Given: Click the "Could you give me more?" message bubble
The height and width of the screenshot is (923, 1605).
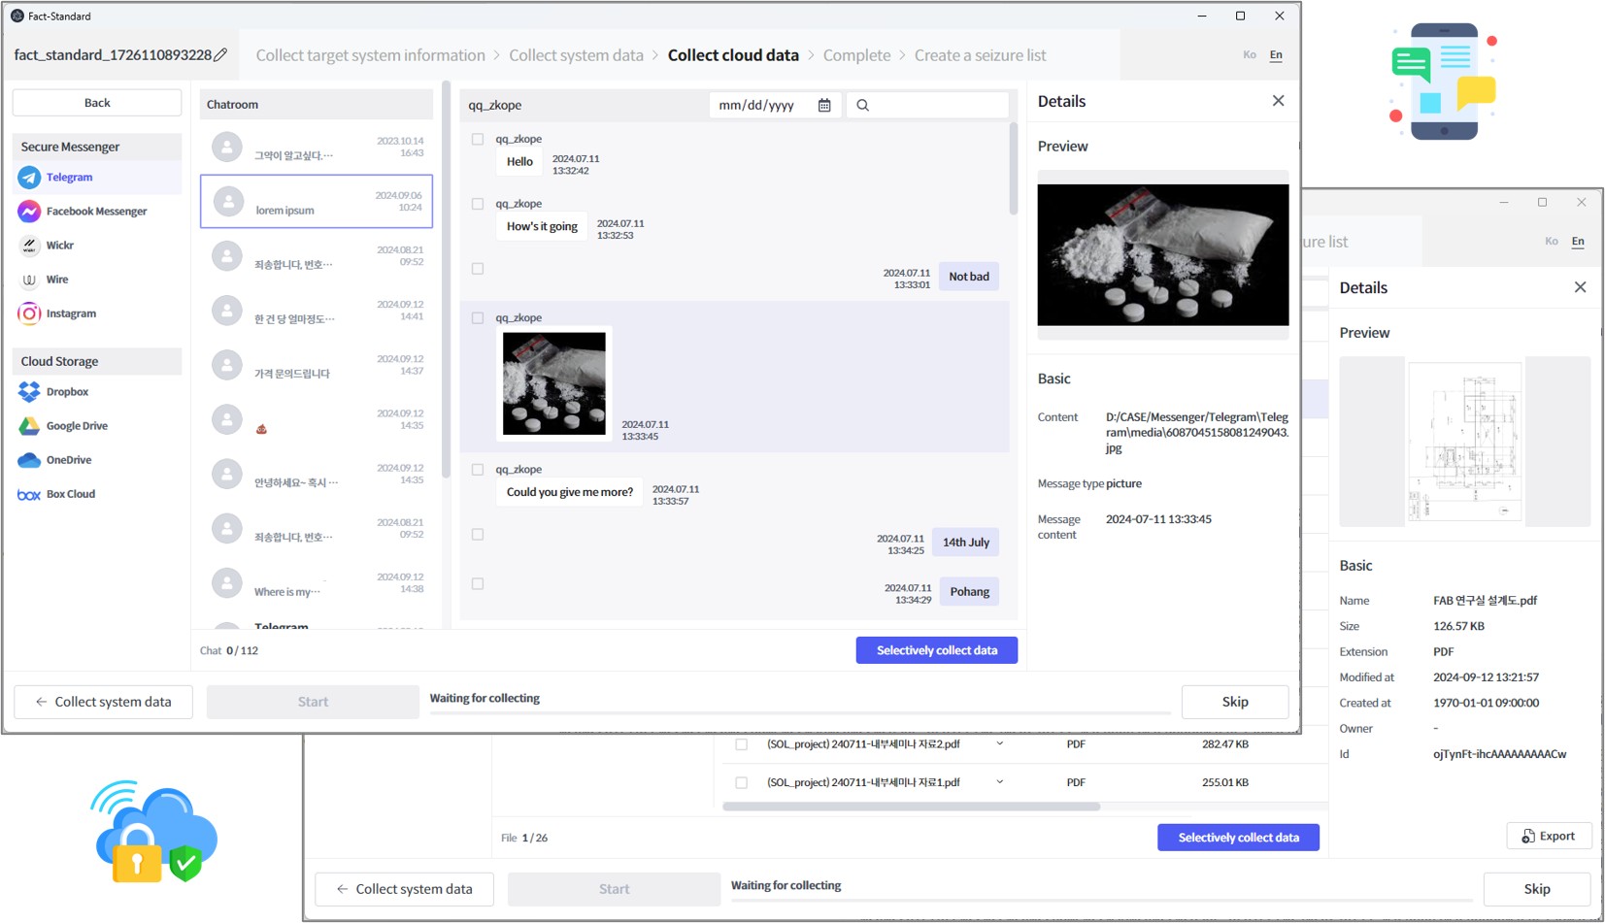Looking at the screenshot, I should point(570,492).
